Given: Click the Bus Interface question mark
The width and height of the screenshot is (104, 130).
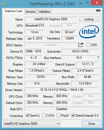Looking at the screenshot, I should click(x=98, y=58).
